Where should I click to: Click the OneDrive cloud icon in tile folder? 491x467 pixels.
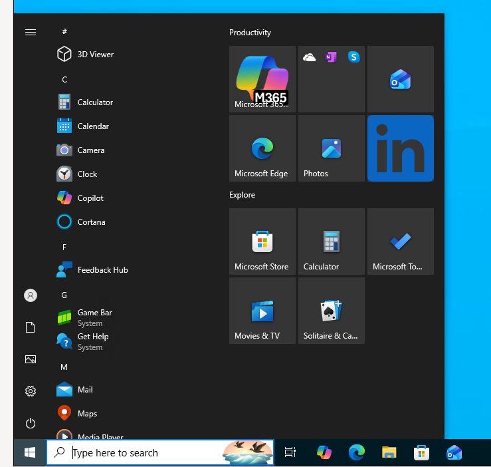click(309, 57)
